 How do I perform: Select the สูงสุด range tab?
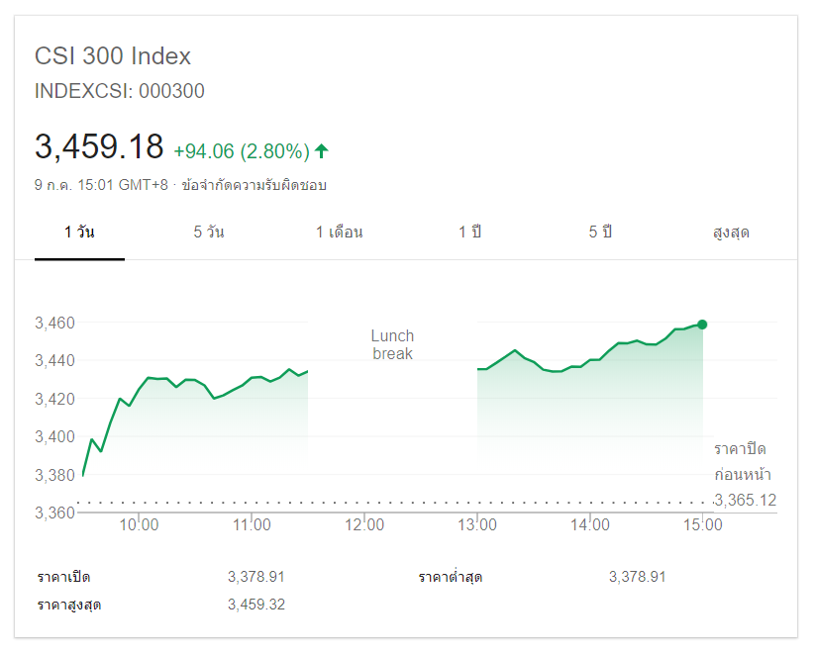pos(731,233)
